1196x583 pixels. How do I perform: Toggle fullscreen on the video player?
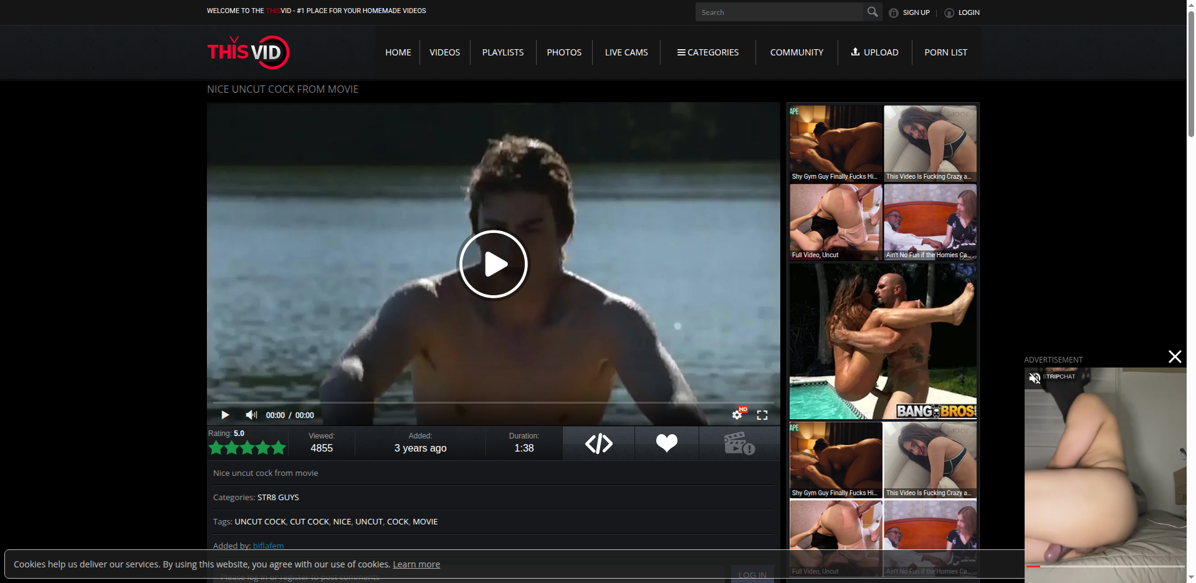pos(762,415)
